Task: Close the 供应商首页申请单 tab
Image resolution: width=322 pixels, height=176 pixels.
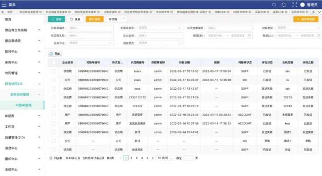Action: (70, 12)
